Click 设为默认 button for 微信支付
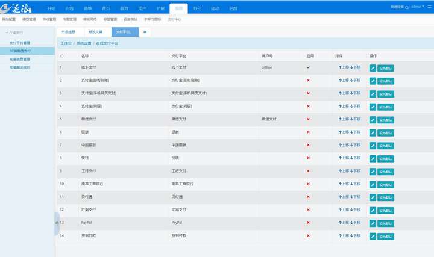This screenshot has width=434, height=257. pyautogui.click(x=386, y=120)
